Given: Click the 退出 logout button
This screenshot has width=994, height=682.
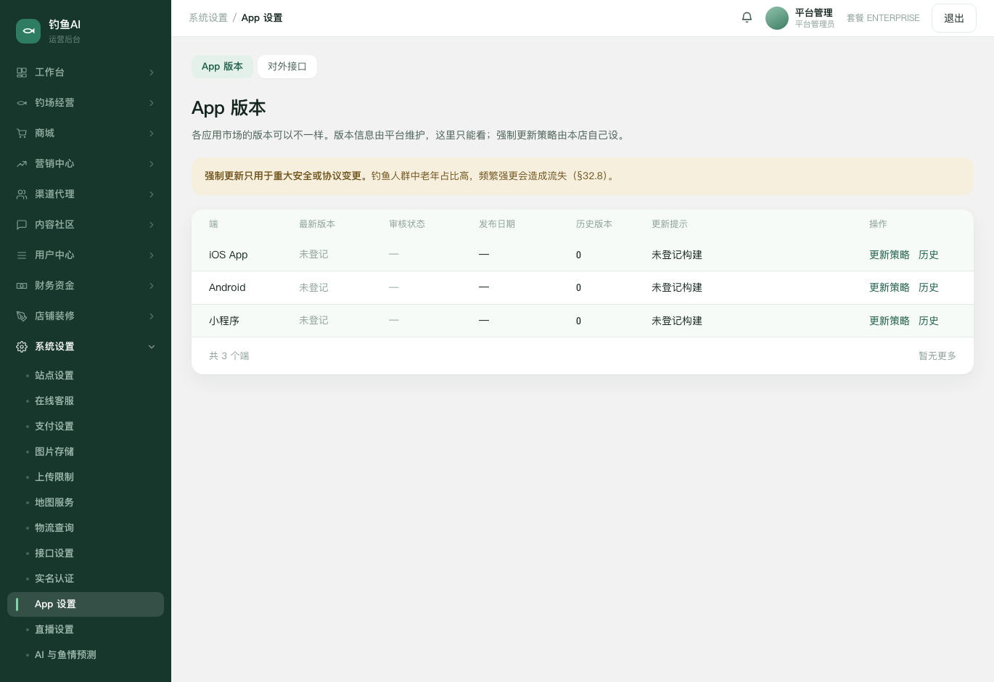Looking at the screenshot, I should (954, 18).
